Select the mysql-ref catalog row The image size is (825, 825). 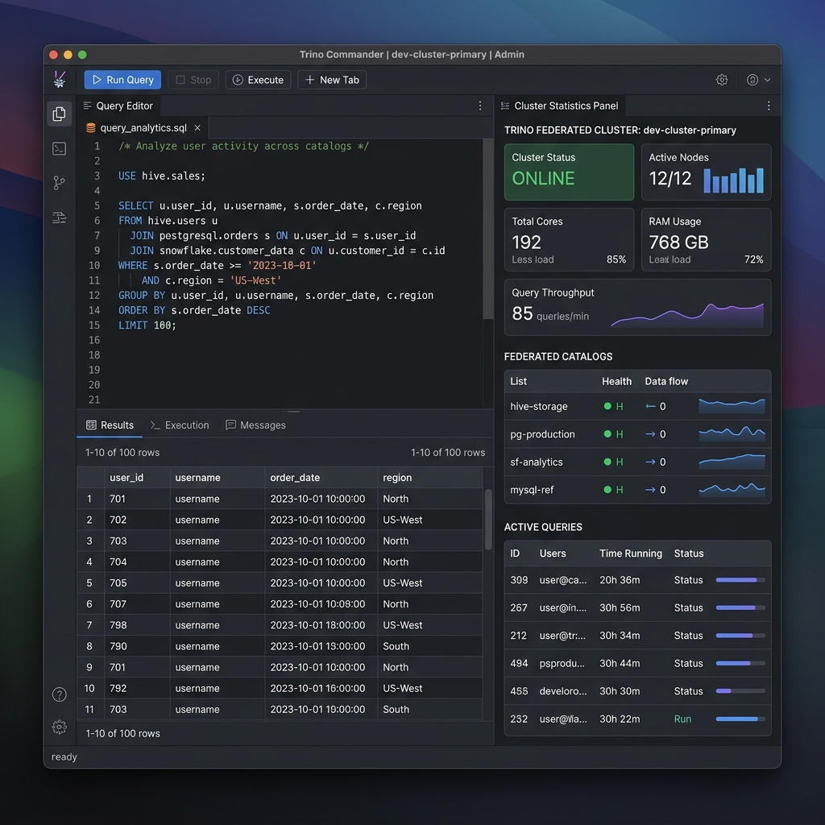click(x=638, y=490)
